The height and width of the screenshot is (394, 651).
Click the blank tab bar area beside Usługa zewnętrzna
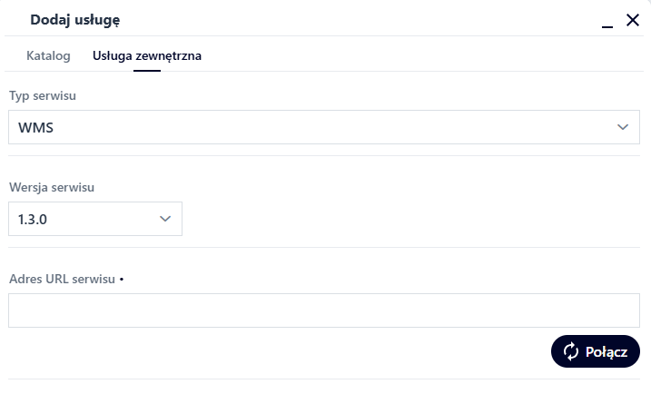pos(409,56)
